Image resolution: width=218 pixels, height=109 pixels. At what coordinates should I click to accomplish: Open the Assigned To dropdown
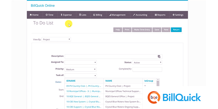(x=81, y=62)
